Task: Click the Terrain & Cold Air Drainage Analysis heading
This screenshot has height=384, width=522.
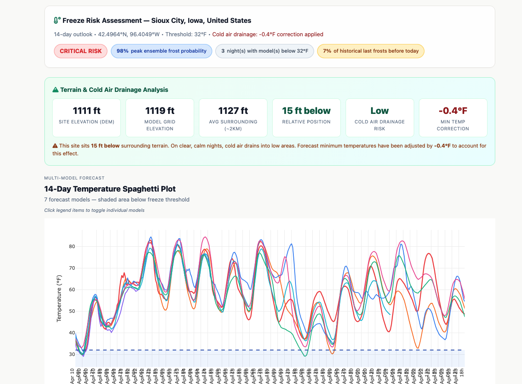Action: pyautogui.click(x=114, y=90)
